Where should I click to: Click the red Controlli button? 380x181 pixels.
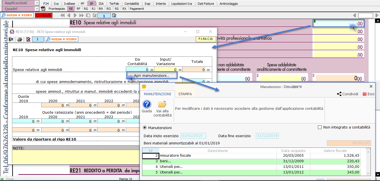point(44,15)
